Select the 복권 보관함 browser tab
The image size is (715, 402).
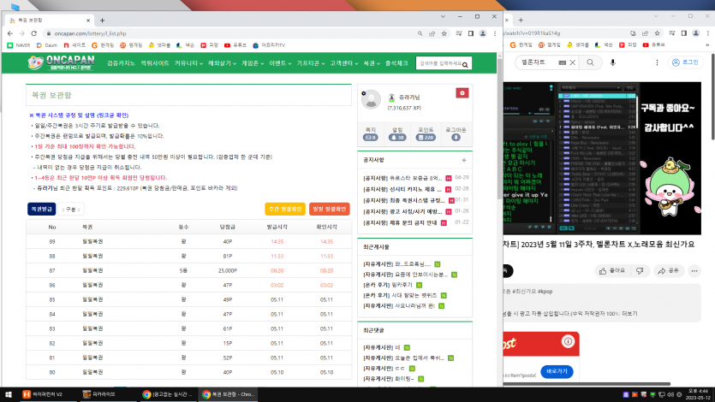coord(50,21)
